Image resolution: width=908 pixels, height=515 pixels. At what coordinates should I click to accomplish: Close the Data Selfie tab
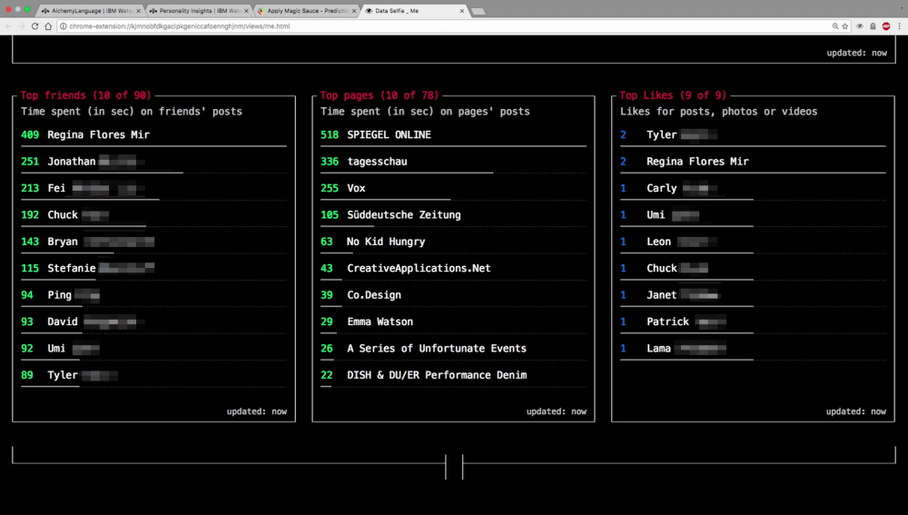462,10
